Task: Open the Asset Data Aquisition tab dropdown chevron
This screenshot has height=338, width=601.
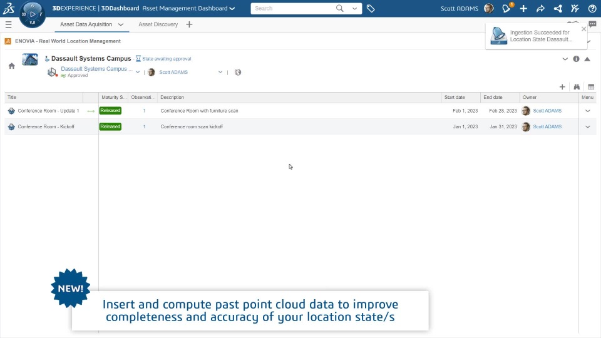Action: [x=121, y=24]
